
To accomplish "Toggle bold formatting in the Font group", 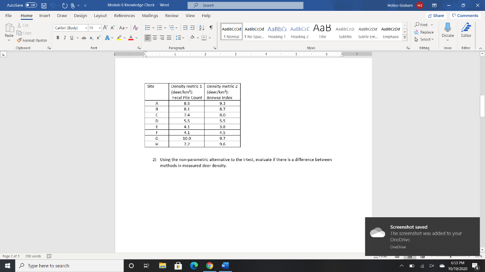I will (58, 37).
